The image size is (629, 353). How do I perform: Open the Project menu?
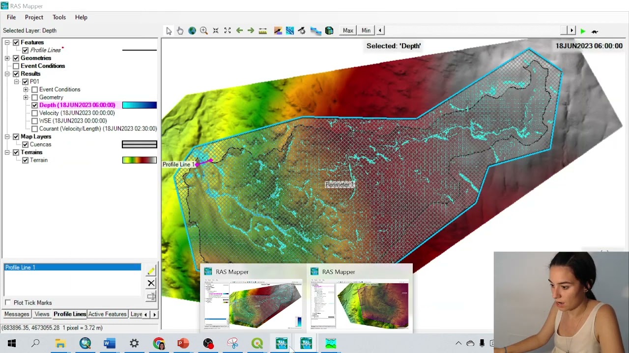point(34,17)
